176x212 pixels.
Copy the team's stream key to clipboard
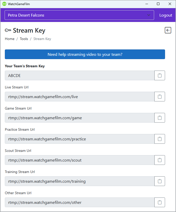pos(160,75)
